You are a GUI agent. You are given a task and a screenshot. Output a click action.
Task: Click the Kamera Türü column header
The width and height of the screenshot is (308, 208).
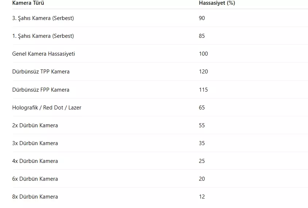(28, 3)
